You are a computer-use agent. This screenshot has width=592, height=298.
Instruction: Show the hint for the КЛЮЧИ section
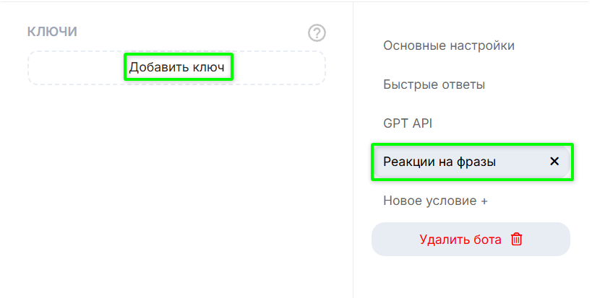coord(317,32)
